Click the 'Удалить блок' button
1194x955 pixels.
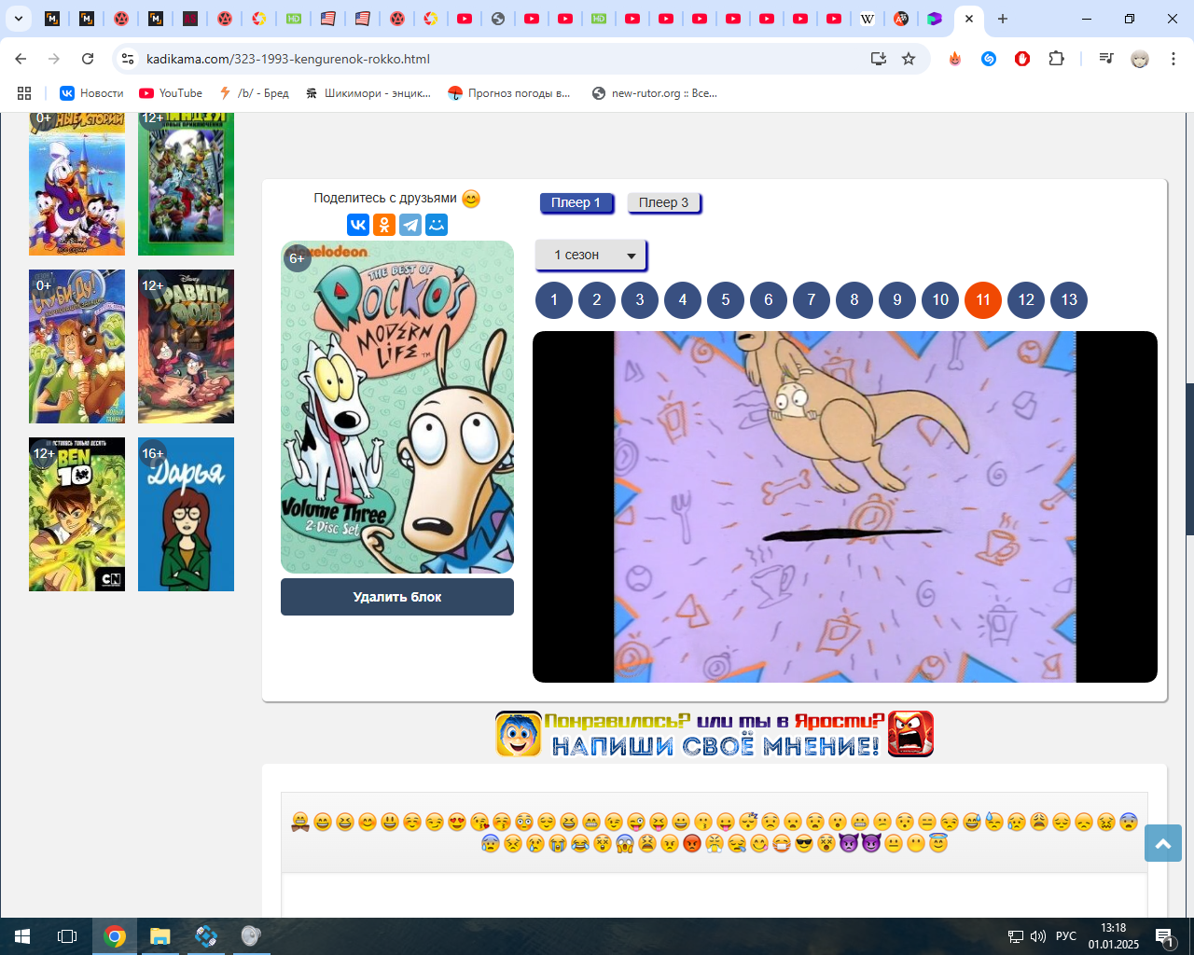click(x=397, y=597)
